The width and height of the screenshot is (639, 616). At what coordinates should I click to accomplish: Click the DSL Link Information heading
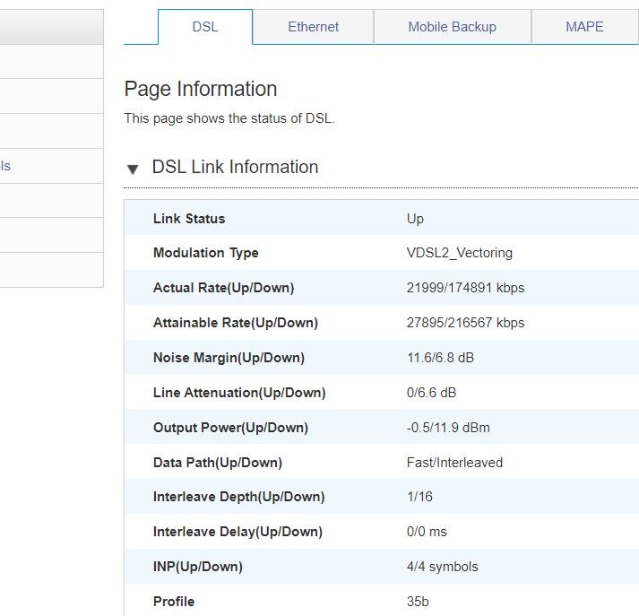235,168
